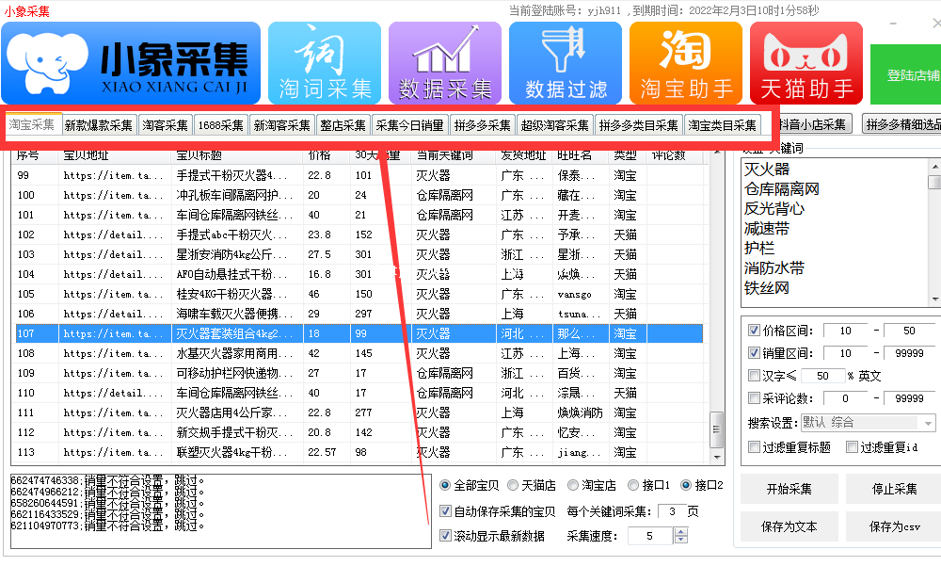Switch to the 整店采集 tab
Viewport: 941px width, 566px height.
[343, 125]
